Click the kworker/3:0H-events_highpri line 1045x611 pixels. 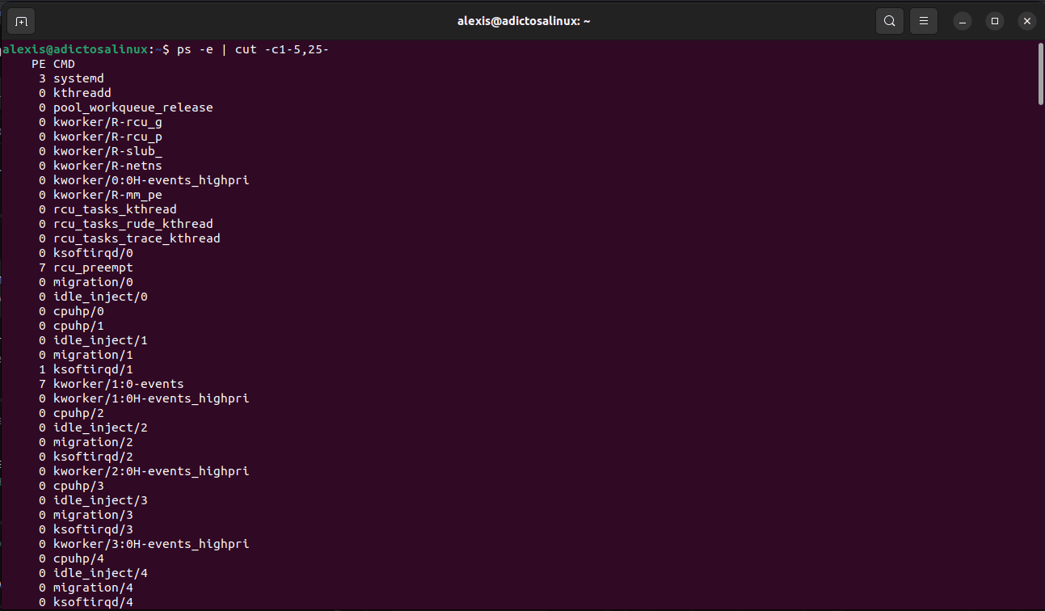[x=144, y=544]
